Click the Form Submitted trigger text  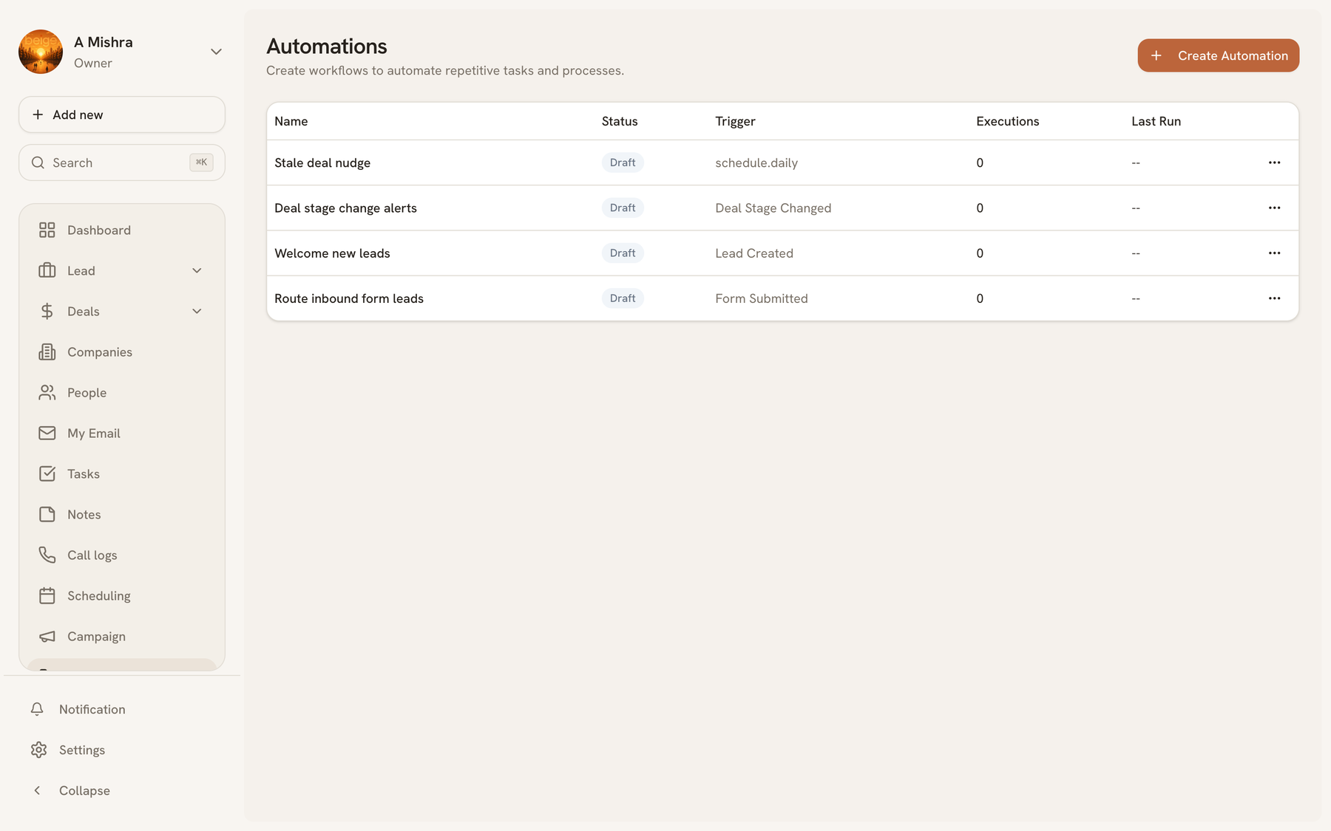tap(762, 298)
